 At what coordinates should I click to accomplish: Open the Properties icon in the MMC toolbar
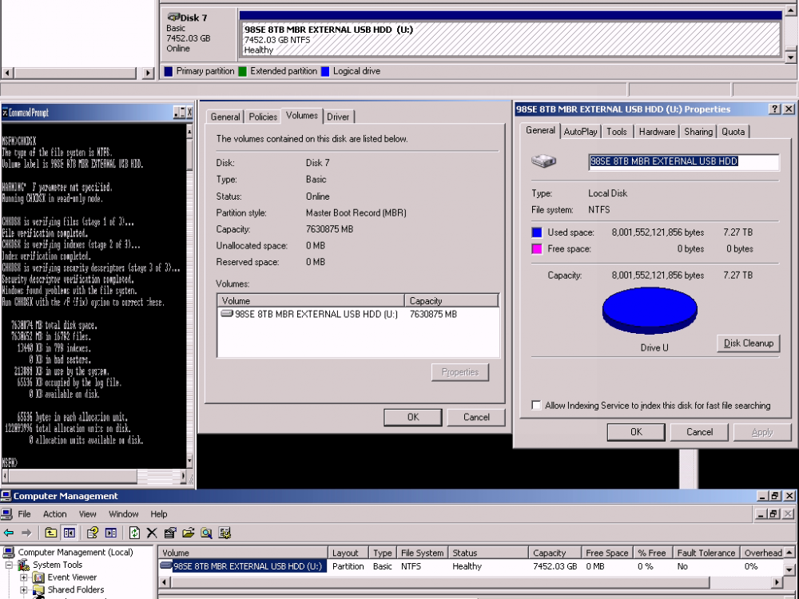click(169, 533)
